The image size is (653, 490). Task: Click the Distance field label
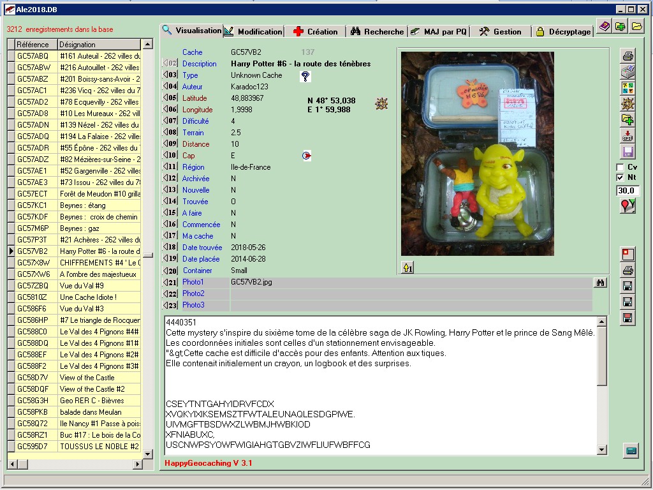(x=196, y=144)
